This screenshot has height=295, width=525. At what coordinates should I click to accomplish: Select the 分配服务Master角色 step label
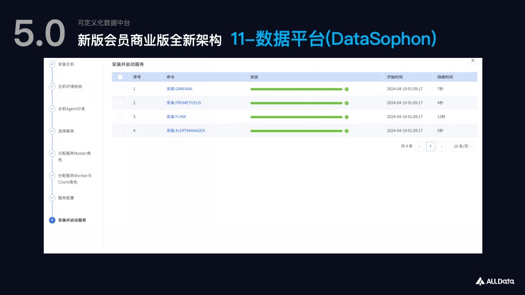pos(74,157)
